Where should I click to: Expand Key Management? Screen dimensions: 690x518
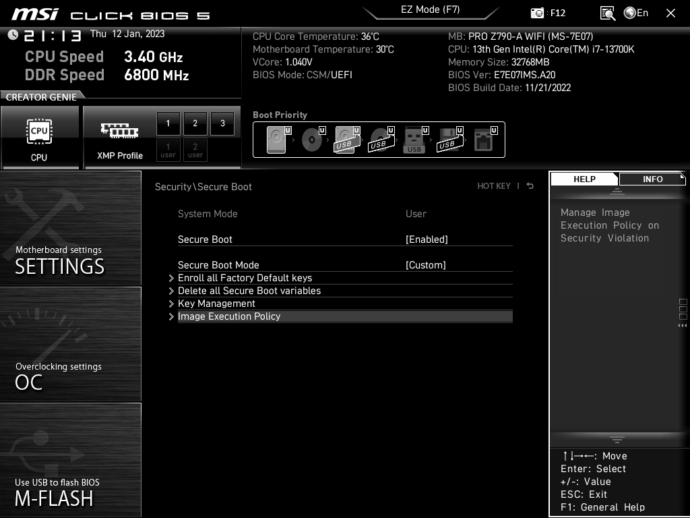[217, 304]
